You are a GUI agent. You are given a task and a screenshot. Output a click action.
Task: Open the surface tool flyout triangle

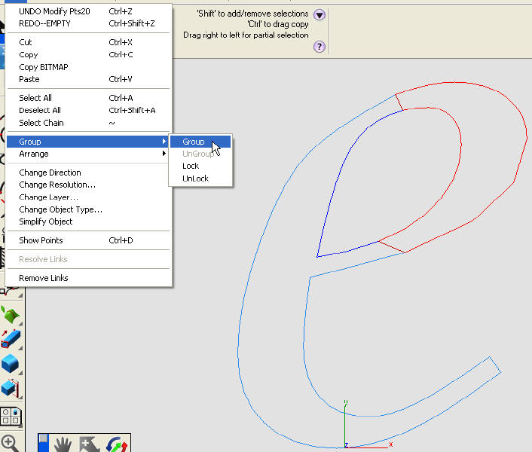tap(20, 323)
